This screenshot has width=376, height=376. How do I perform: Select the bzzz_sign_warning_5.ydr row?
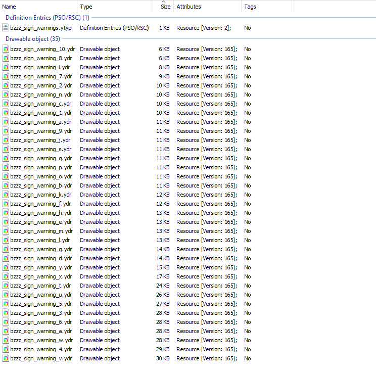tap(127, 304)
